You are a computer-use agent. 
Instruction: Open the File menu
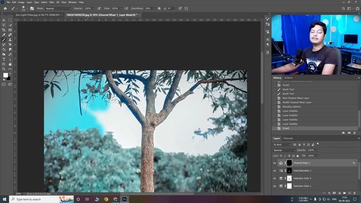8,2
